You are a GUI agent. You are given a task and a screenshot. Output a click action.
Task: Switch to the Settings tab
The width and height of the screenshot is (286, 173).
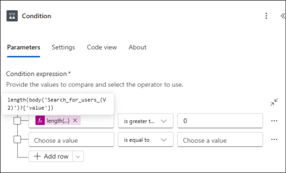tap(63, 47)
